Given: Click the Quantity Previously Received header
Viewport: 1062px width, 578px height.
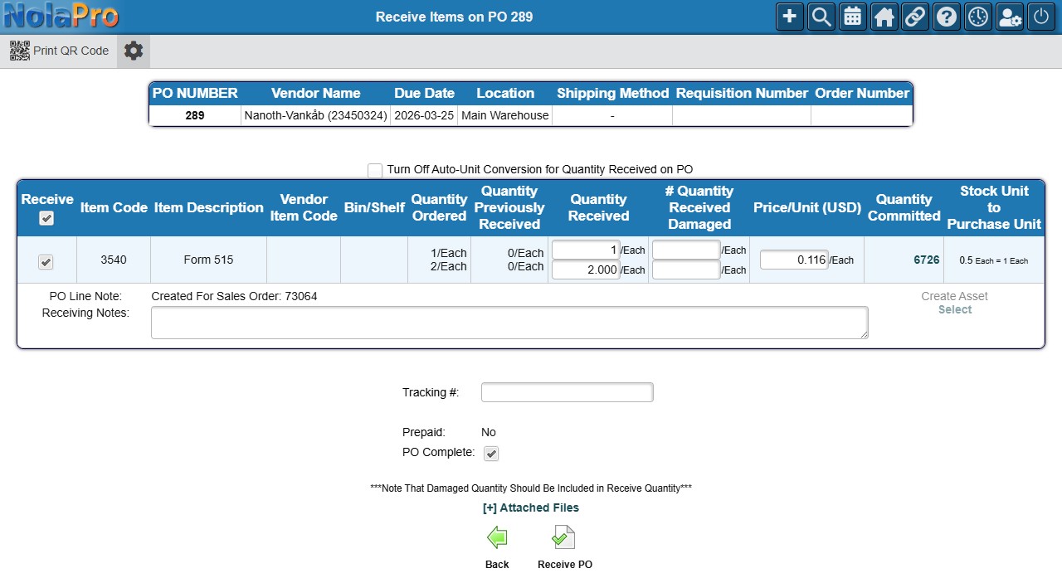Looking at the screenshot, I should pyautogui.click(x=509, y=207).
